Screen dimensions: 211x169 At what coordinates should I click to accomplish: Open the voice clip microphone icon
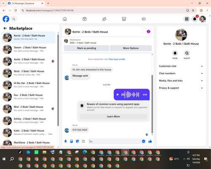(65, 141)
